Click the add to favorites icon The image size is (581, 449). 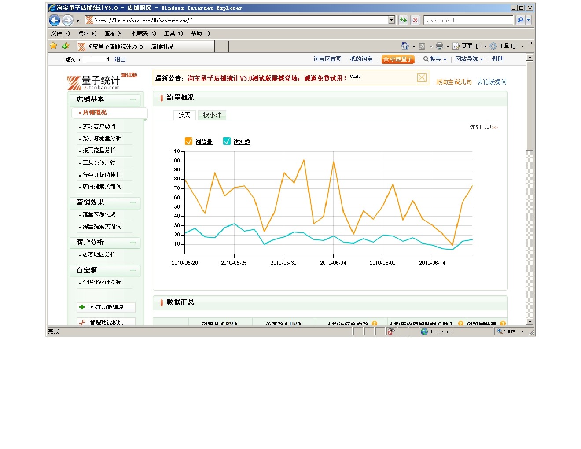pos(66,46)
